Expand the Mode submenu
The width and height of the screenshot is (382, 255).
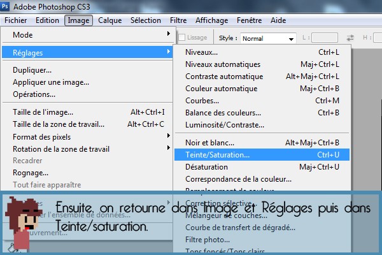87,34
